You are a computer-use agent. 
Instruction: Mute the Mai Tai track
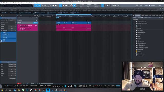tap(21, 25)
